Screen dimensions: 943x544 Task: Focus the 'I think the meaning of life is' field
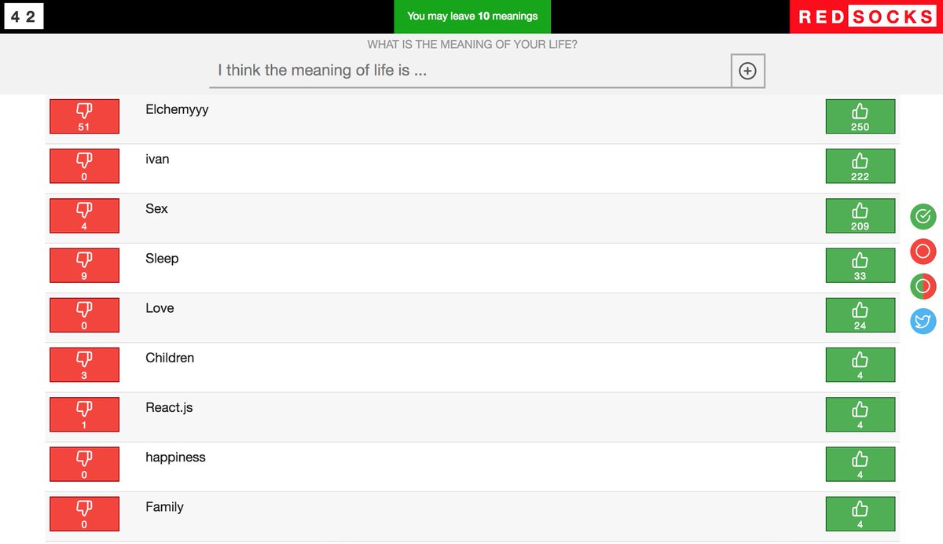[470, 71]
